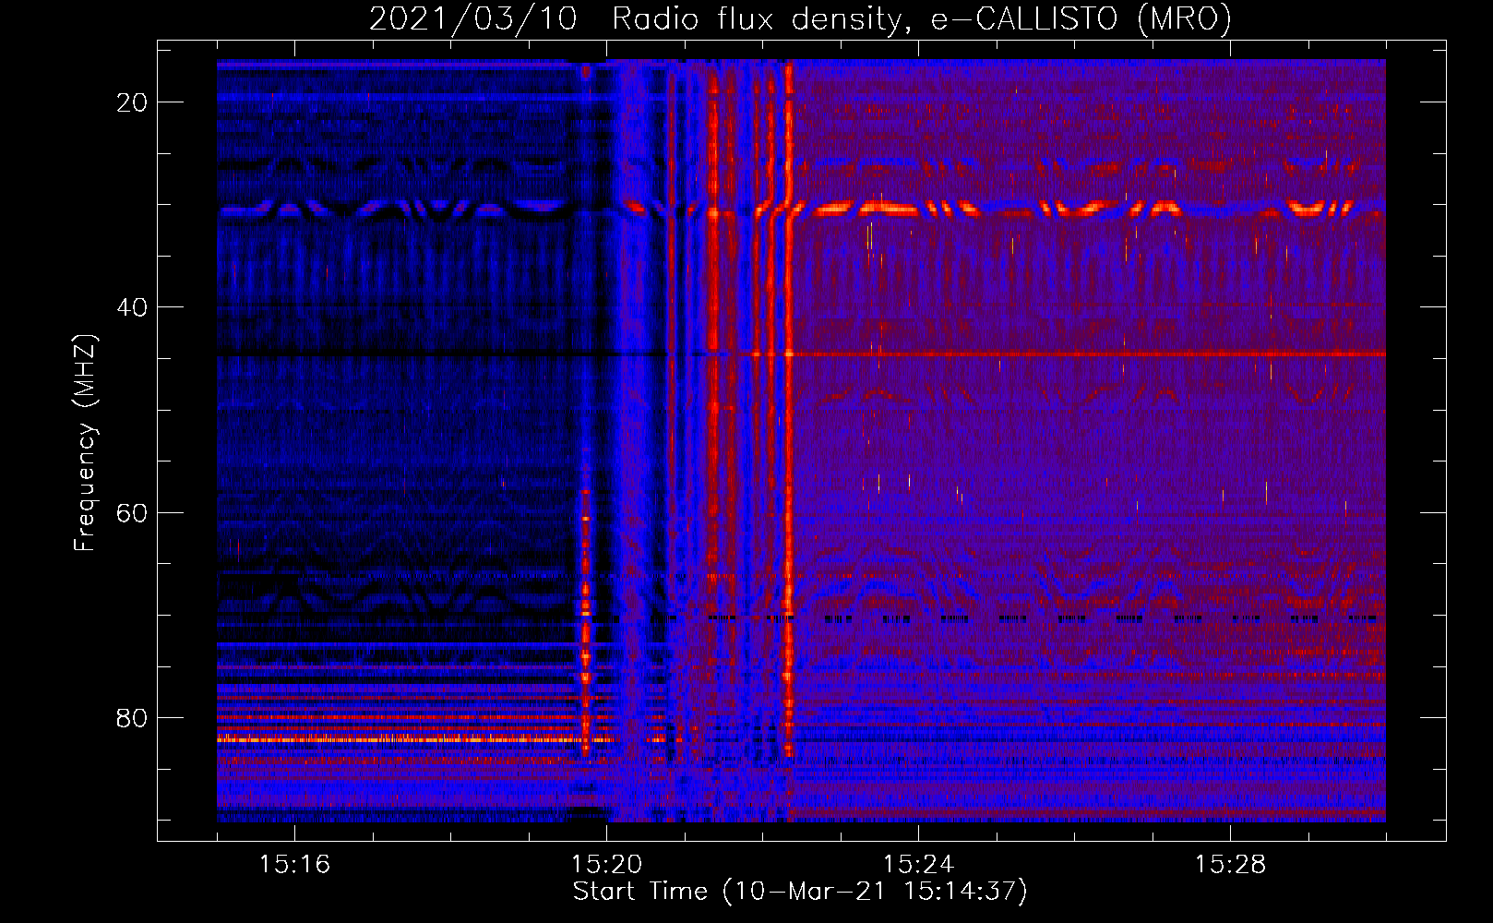Click the 40 MHz frequency tick label
Image resolution: width=1493 pixels, height=923 pixels.
(x=132, y=307)
